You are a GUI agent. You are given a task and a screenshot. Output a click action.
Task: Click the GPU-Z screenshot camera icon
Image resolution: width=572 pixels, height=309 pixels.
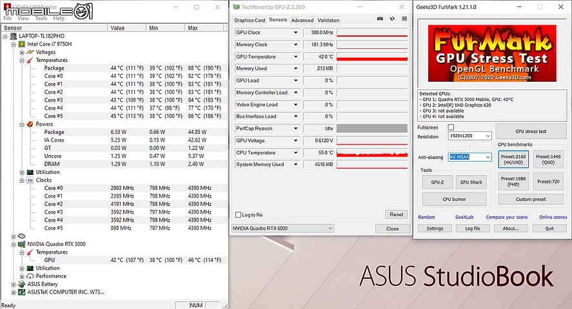[380, 19]
